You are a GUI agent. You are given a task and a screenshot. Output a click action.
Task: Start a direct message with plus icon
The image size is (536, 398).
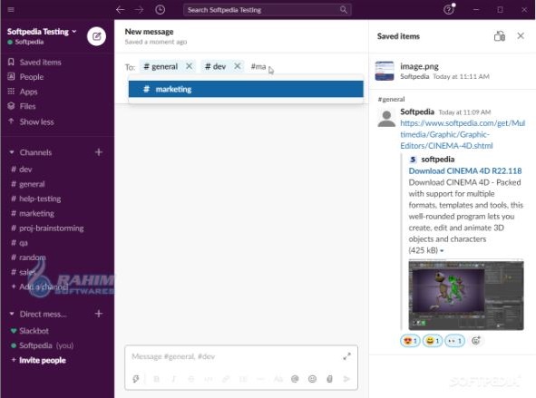(99, 314)
